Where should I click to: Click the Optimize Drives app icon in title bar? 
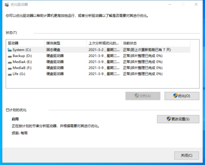click(x=7, y=4)
